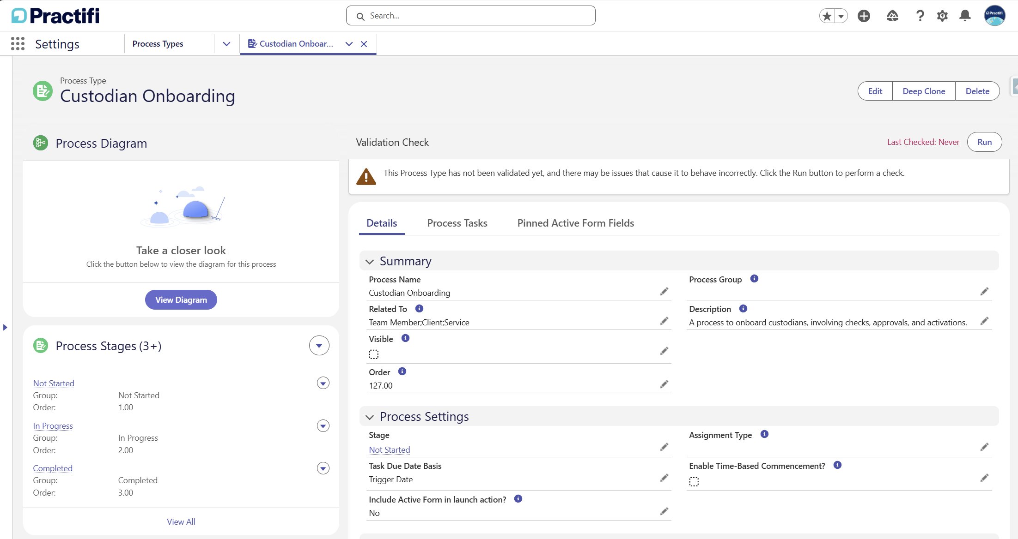Image resolution: width=1018 pixels, height=539 pixels.
Task: Open the Not Started stage link in list
Action: pos(54,383)
